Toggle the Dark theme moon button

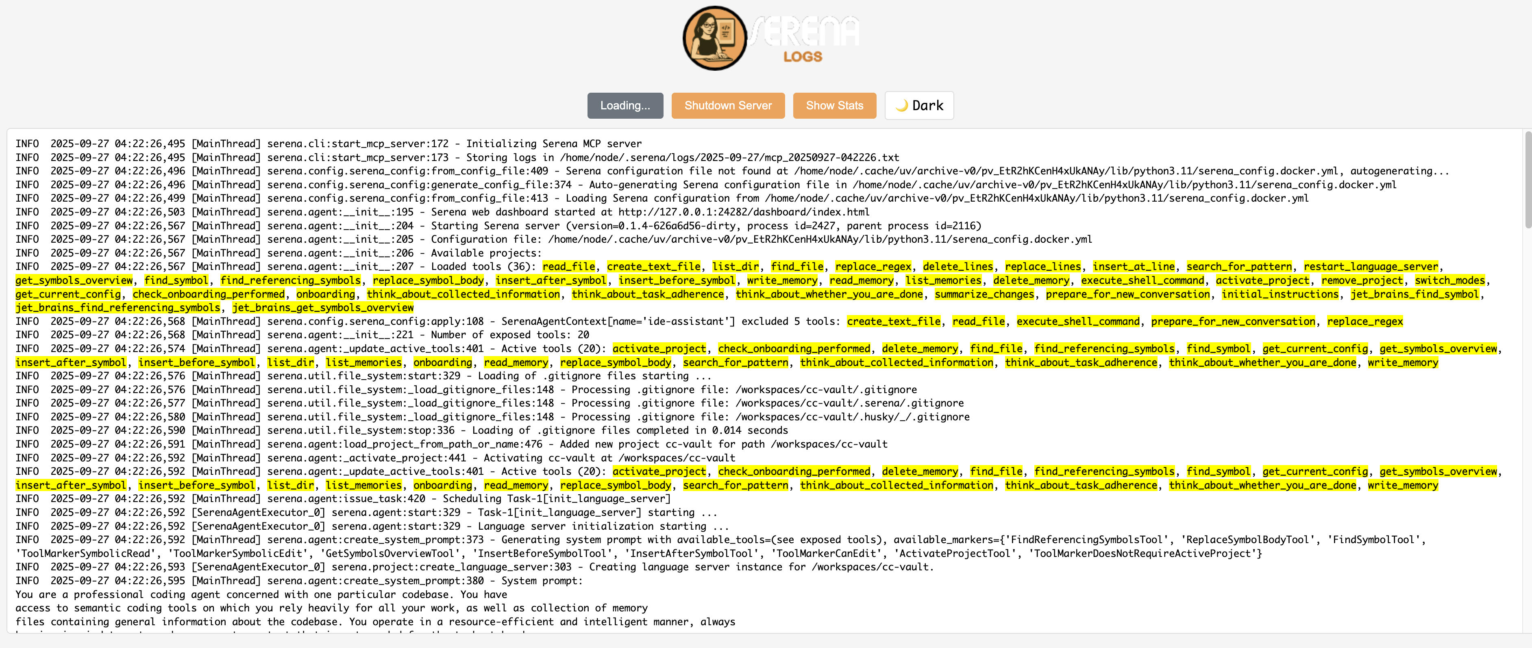pos(919,106)
